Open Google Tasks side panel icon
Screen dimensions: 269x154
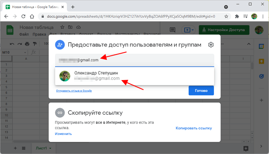tap(261, 76)
